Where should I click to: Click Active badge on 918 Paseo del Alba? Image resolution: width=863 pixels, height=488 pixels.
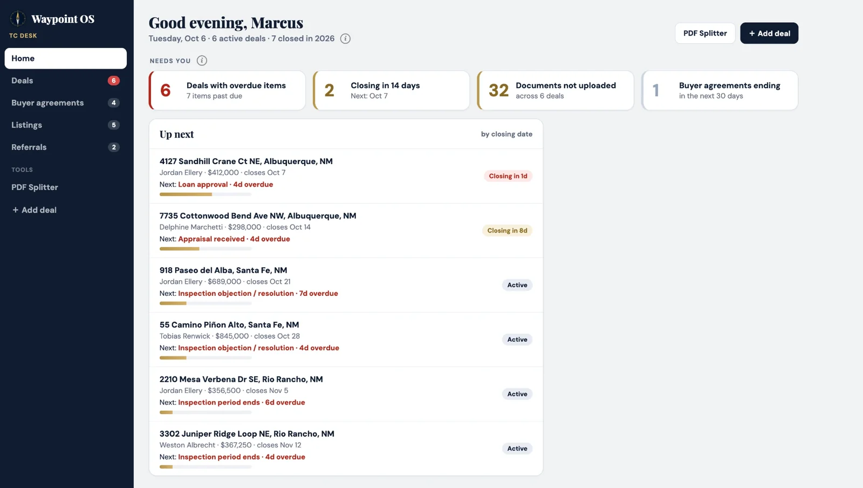click(x=517, y=285)
